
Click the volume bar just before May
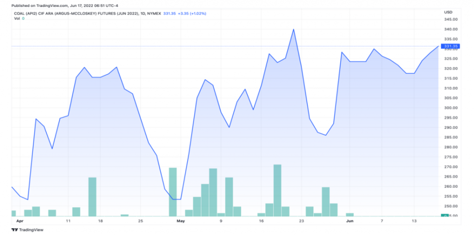point(173,192)
